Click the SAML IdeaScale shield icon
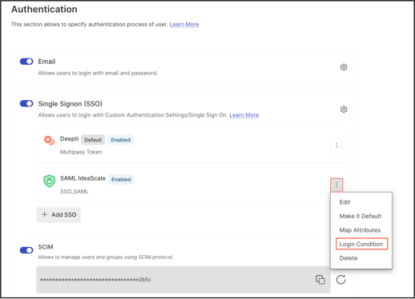 49,181
